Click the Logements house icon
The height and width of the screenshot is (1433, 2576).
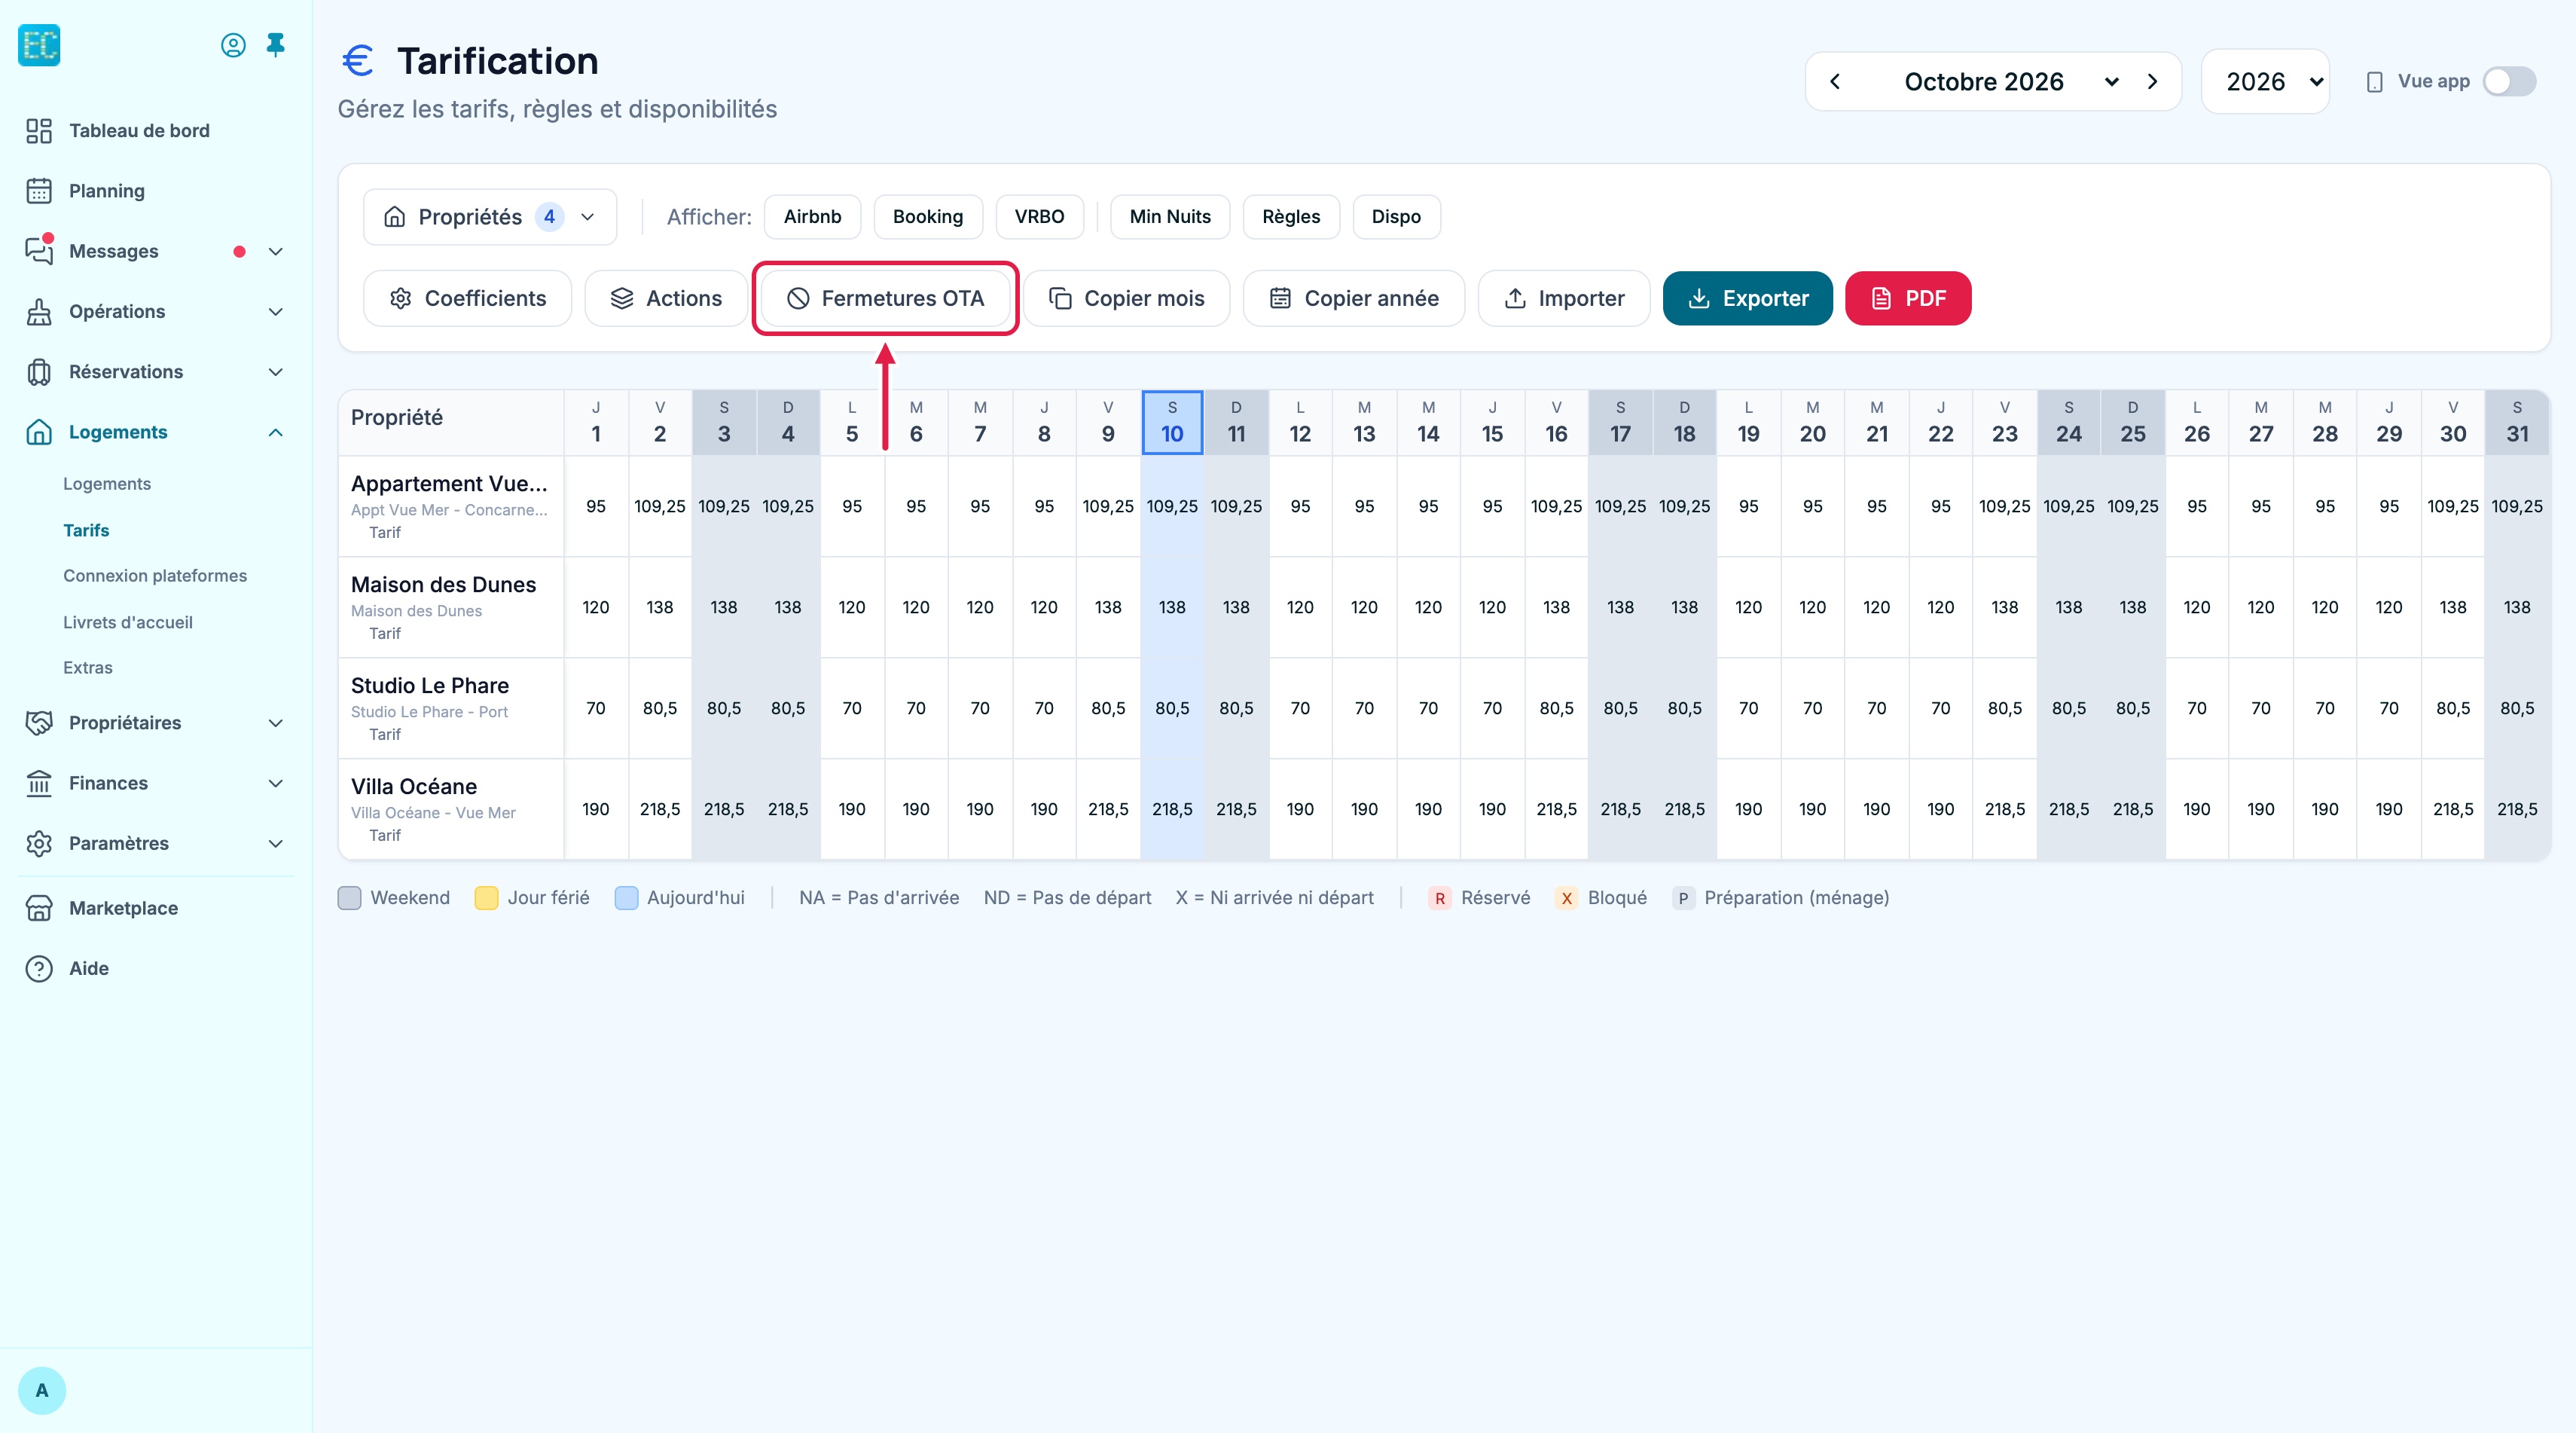[x=39, y=432]
